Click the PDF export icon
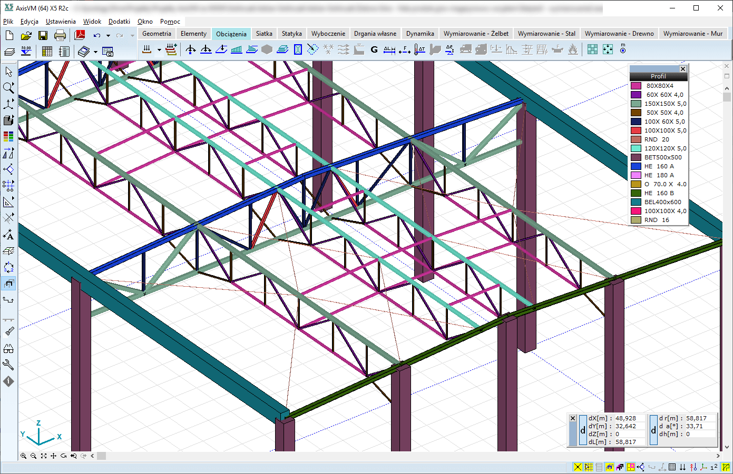 tap(80, 36)
